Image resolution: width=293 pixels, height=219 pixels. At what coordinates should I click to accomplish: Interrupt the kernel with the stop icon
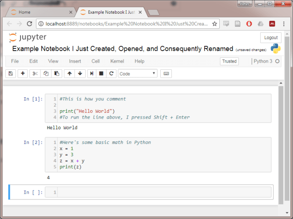[101, 73]
